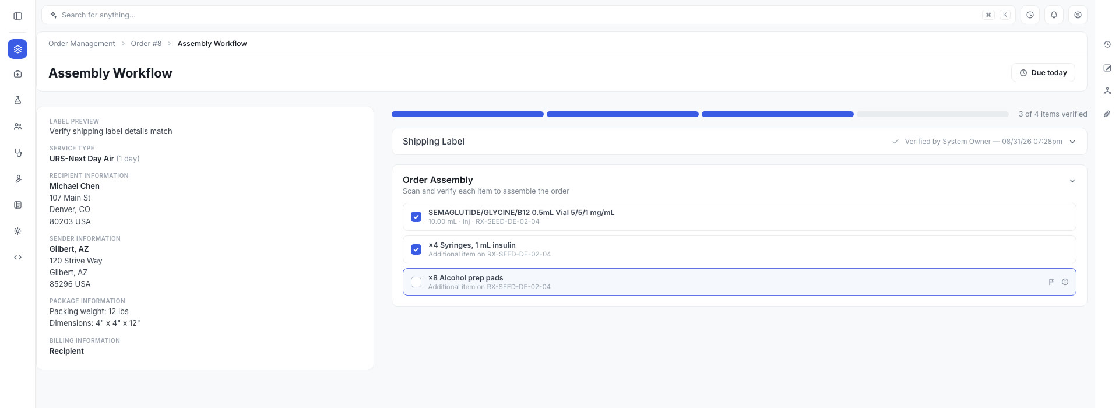Open the stethoscope sidebar icon

point(17,153)
